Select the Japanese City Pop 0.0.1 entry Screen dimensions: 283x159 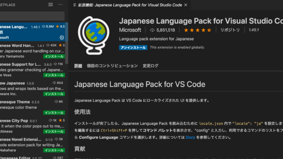(32, 126)
